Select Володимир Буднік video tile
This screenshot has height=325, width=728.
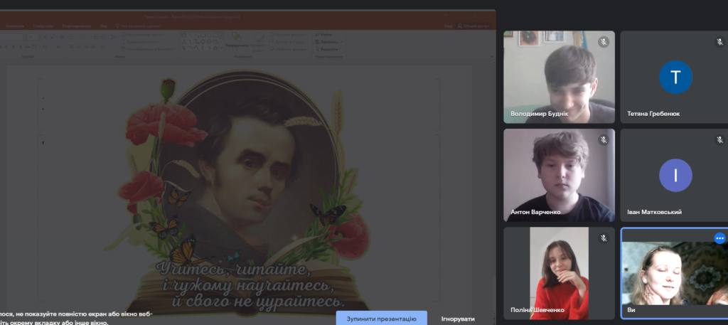pos(559,77)
